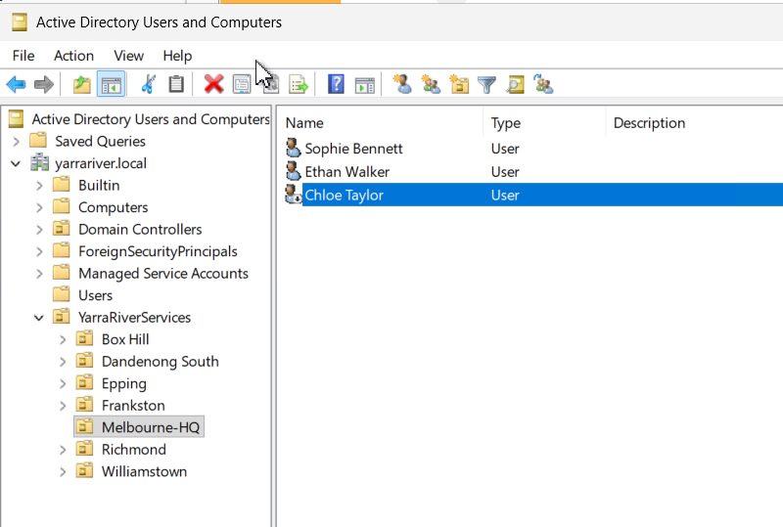Click the Domain Controllers OU folder icon
The width and height of the screenshot is (783, 527).
pyautogui.click(x=62, y=229)
